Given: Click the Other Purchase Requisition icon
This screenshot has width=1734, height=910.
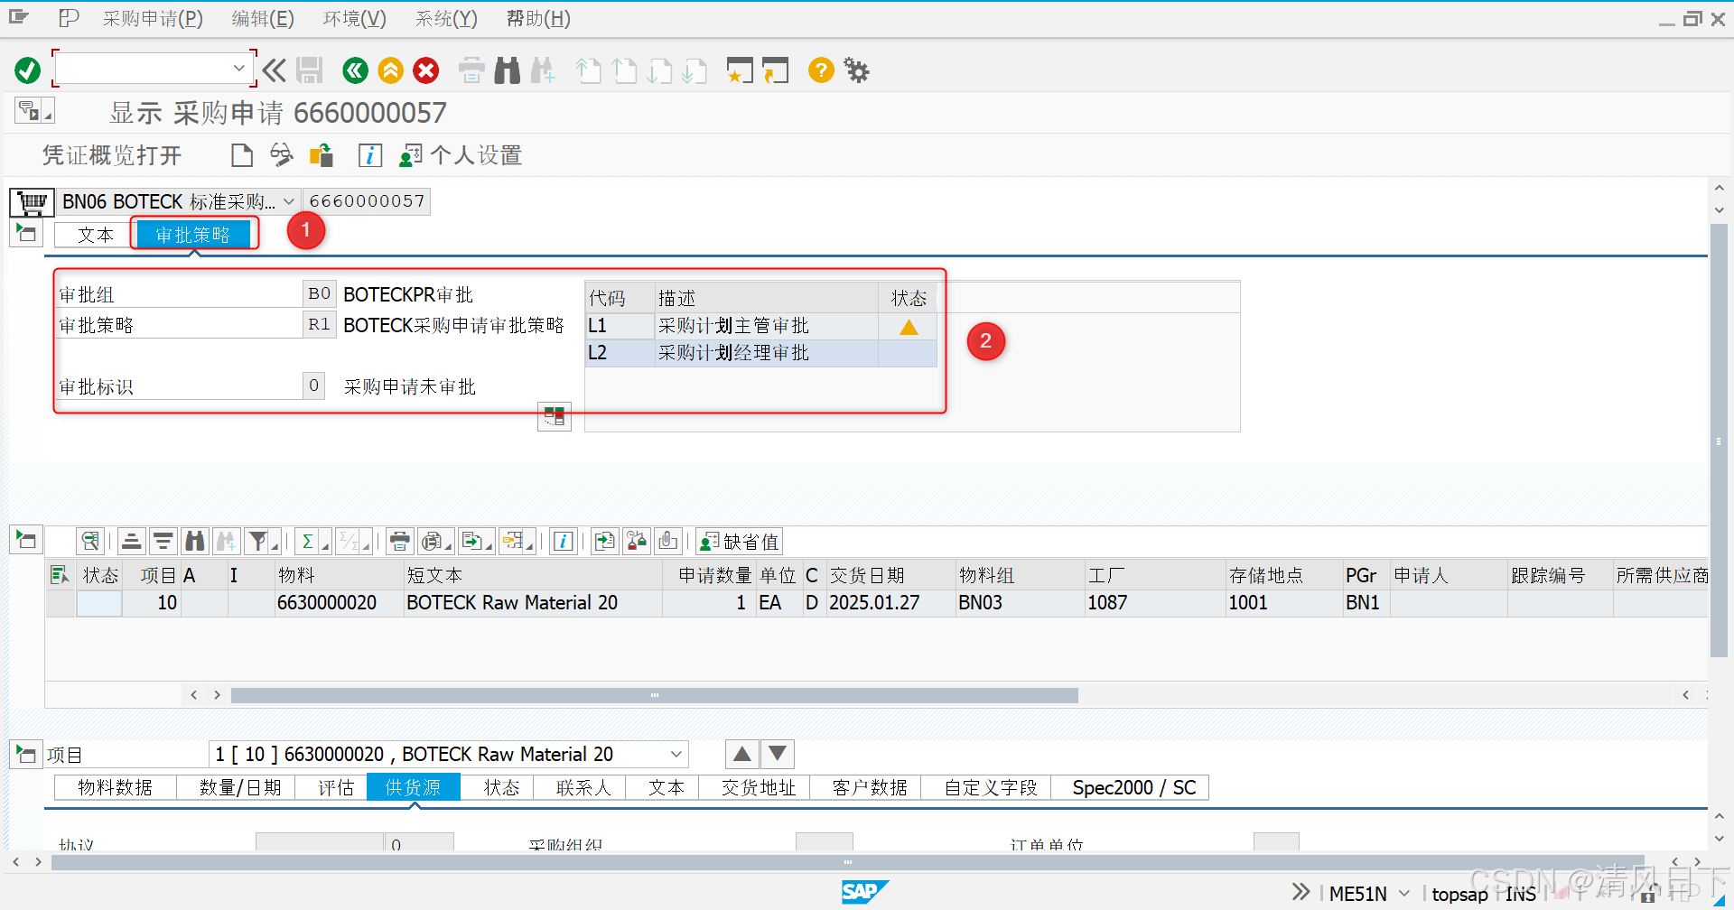Looking at the screenshot, I should (322, 155).
